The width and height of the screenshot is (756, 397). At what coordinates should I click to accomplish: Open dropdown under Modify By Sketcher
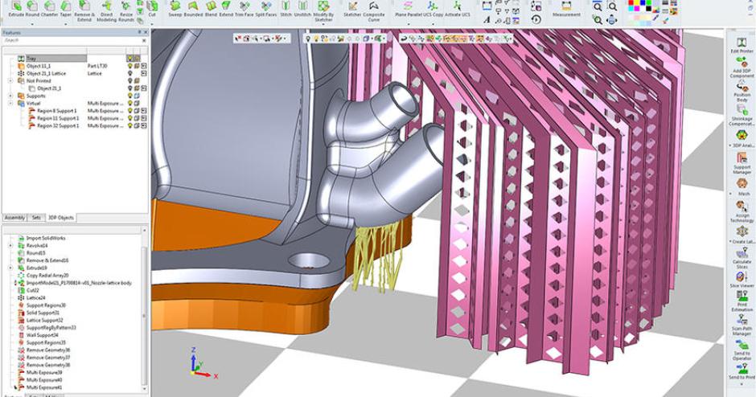coord(323,24)
